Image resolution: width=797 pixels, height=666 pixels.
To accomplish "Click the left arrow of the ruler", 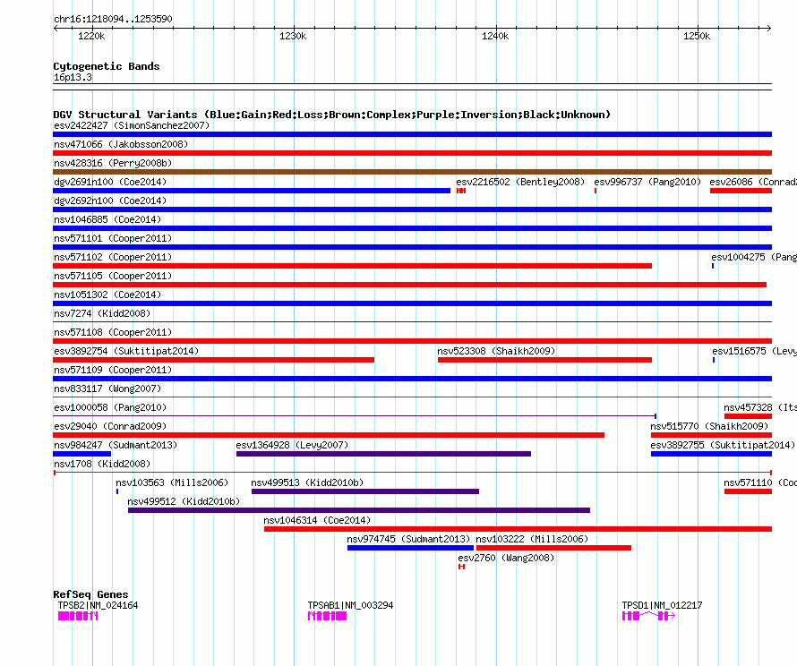I will [56, 29].
